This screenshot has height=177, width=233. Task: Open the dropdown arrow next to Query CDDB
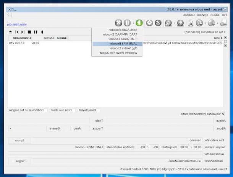[175, 23]
